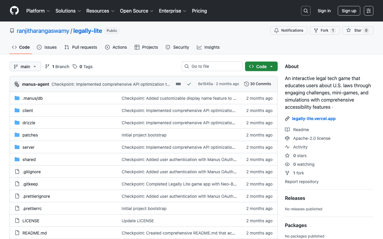383x239 pixels.
Task: Click the fork icon beside 1 fork
Action: 287,173
